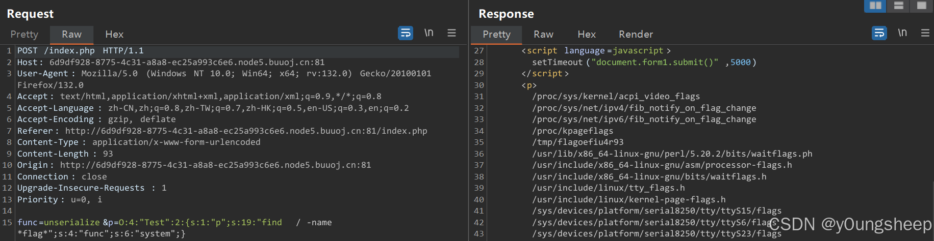Image resolution: width=934 pixels, height=241 pixels.
Task: Open the Request Pretty tab
Action: coord(24,34)
